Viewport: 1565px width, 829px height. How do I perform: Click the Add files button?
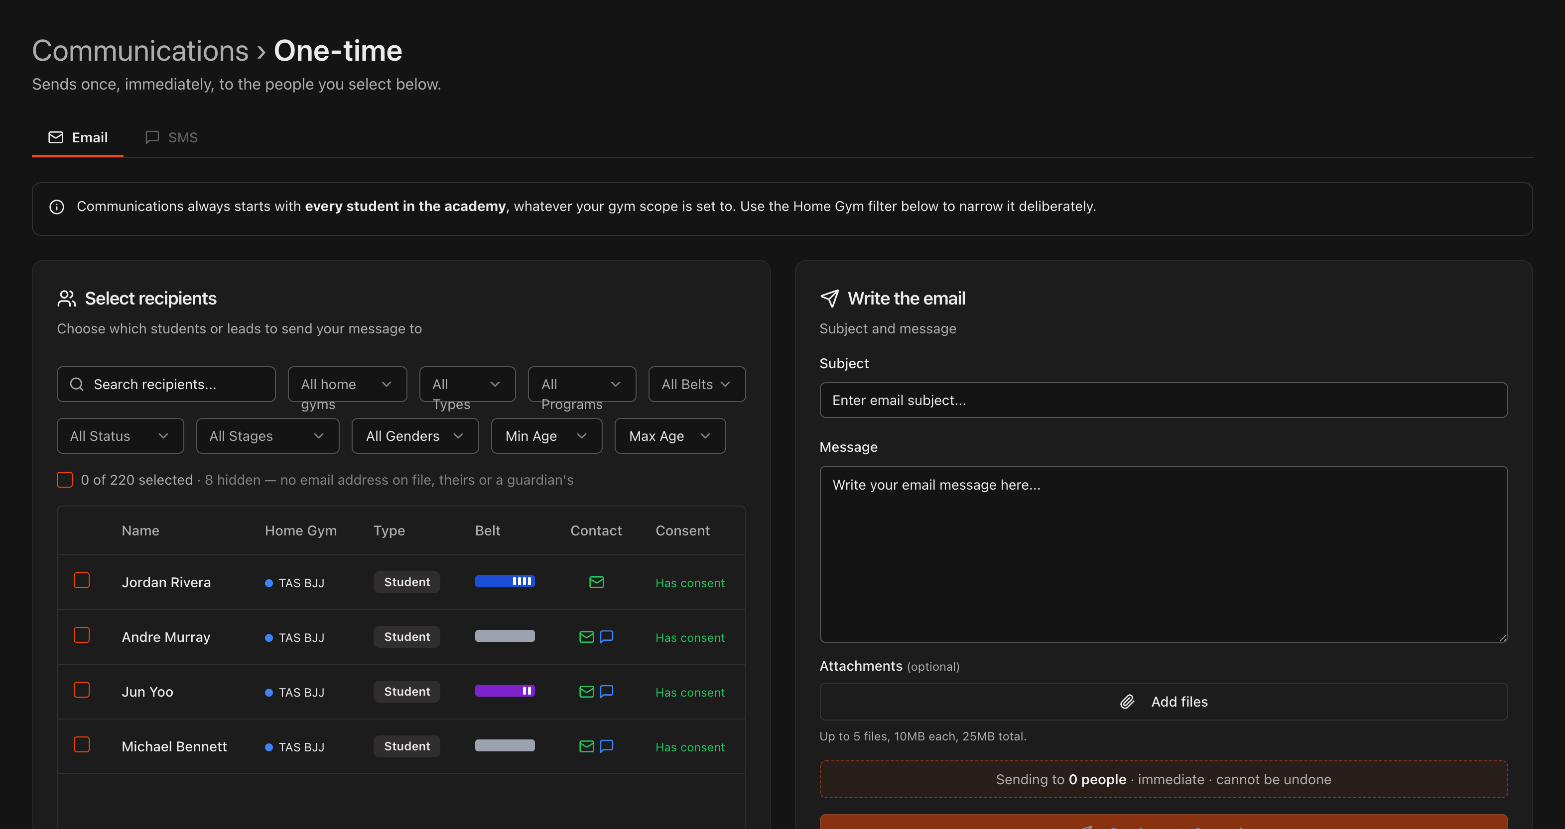(1164, 702)
